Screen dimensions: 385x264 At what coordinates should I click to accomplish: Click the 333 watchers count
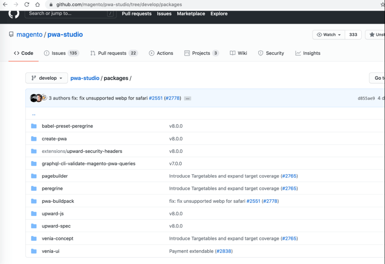[353, 35]
